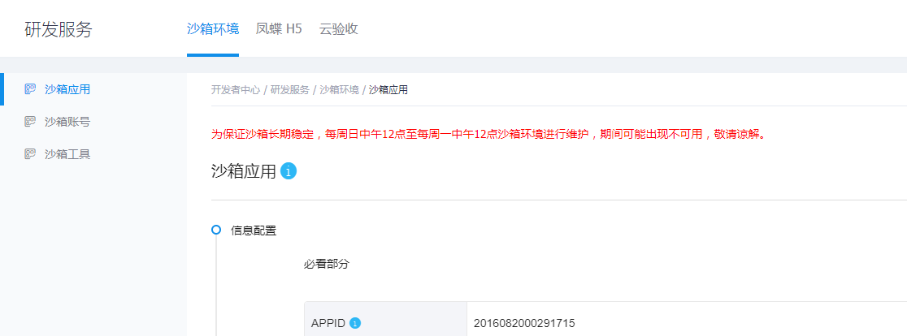Viewport: 907px width, 336px height.
Task: Click info icon beside 沙箱应用 heading
Action: [289, 171]
